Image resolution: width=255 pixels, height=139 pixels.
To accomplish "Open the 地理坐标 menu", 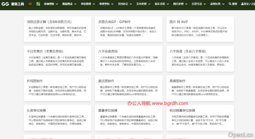I will point(104,4).
